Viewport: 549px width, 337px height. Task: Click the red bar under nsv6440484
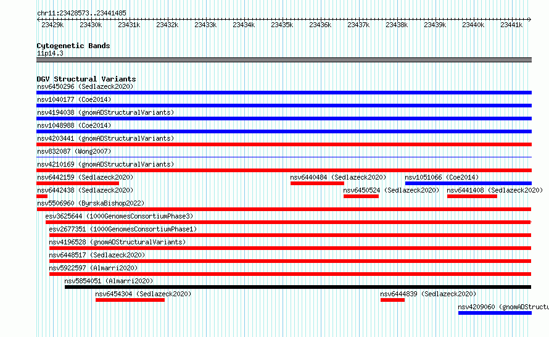tap(317, 183)
